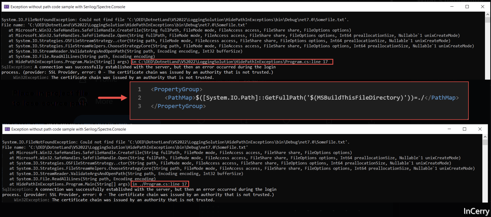Click line number 3 in the code snippet

(x=139, y=106)
